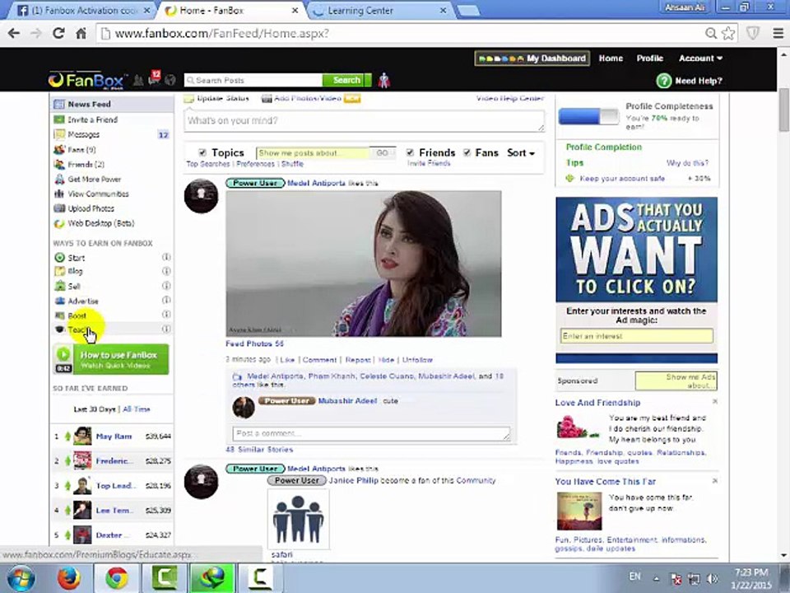Open the Account dropdown menu
Image resolution: width=790 pixels, height=593 pixels.
(x=700, y=58)
